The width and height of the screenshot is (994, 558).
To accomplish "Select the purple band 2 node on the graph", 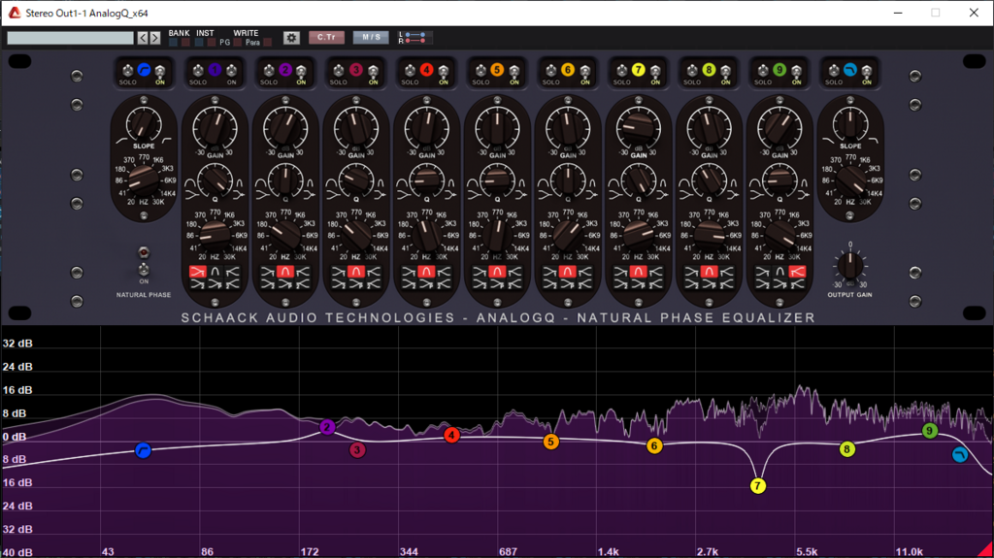I will [327, 427].
